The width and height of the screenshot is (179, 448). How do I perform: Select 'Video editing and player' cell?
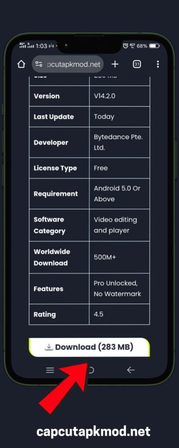[120, 225]
